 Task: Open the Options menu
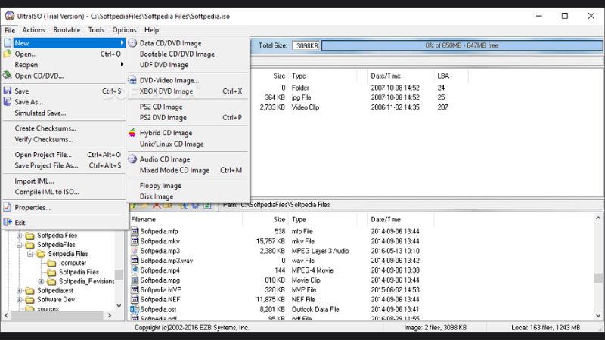(124, 29)
